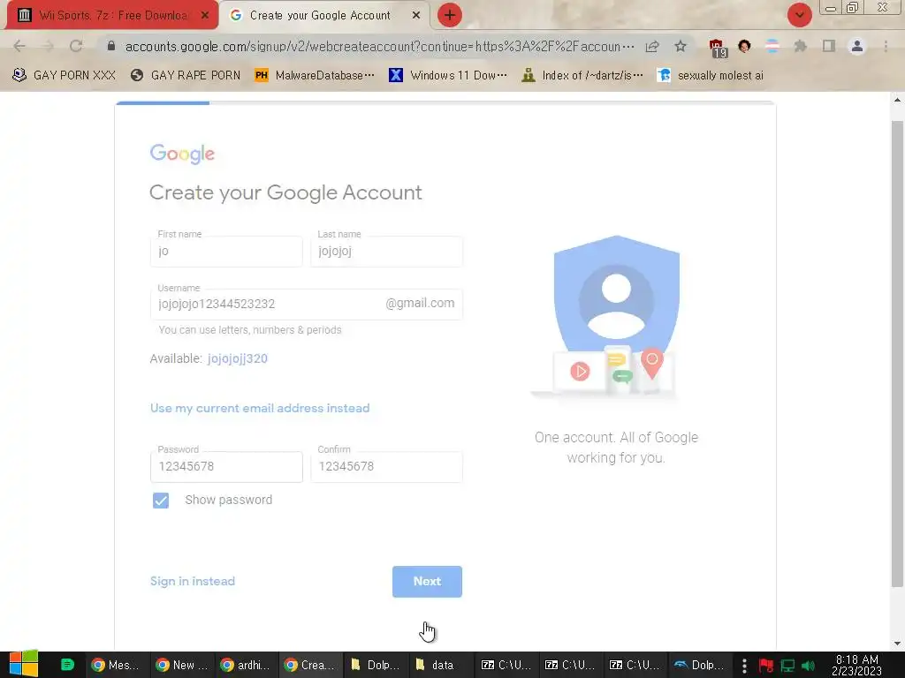Bookmark this page with the star icon
The image size is (905, 678).
(681, 46)
